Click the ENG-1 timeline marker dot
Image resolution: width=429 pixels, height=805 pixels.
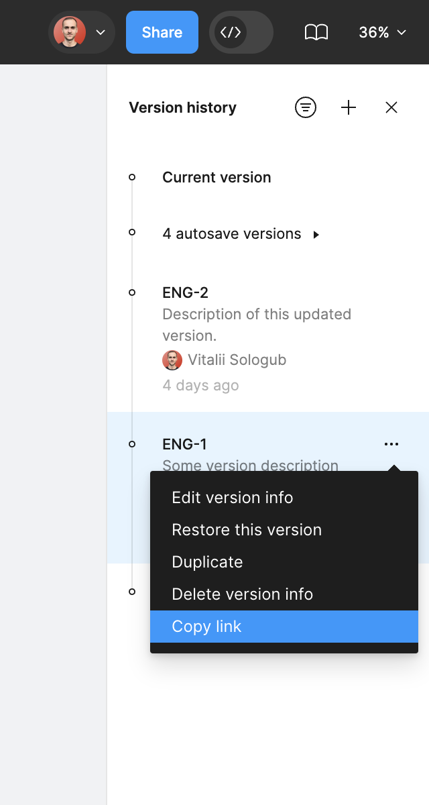point(132,444)
